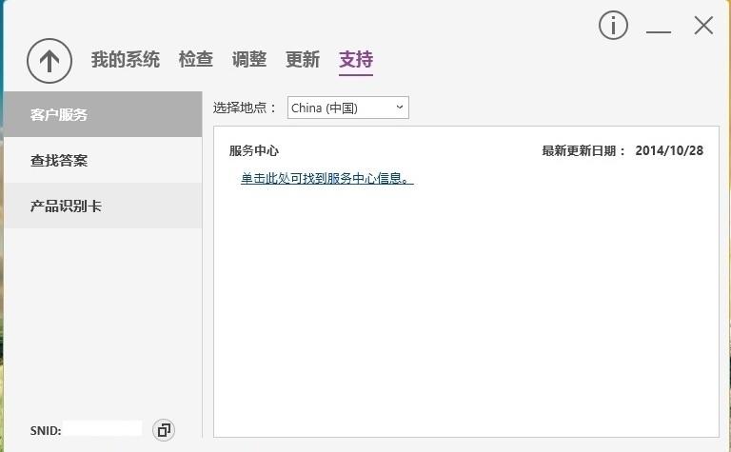Open the info icon in title bar
This screenshot has width=731, height=452.
613,26
